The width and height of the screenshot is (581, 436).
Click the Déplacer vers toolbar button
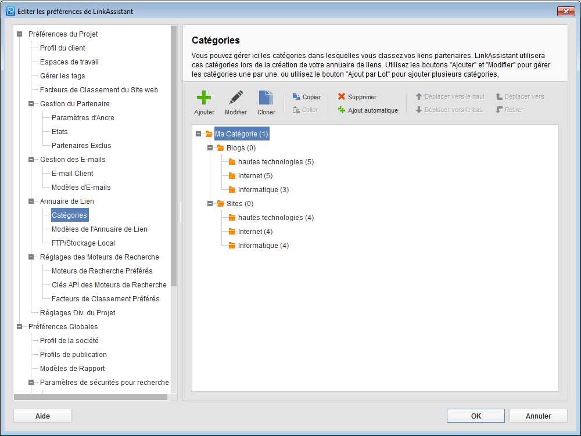pos(520,96)
